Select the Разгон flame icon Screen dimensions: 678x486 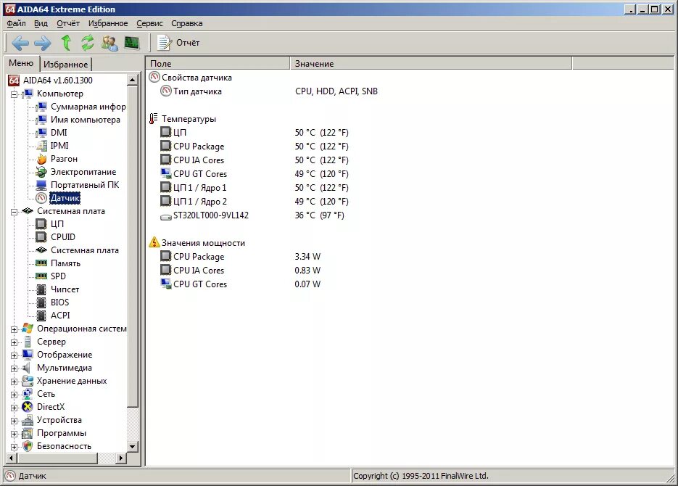point(41,159)
